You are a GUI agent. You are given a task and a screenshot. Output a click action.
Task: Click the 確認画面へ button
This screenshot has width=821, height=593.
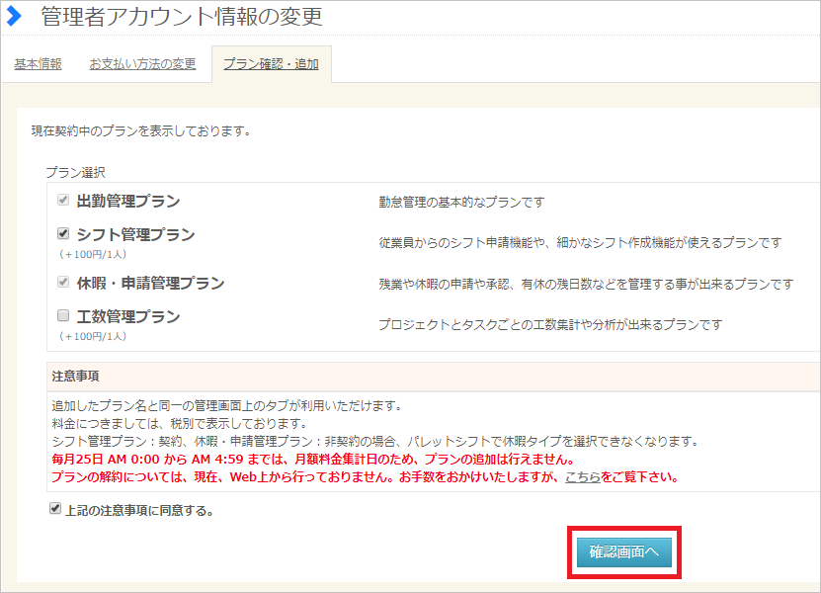tap(624, 552)
